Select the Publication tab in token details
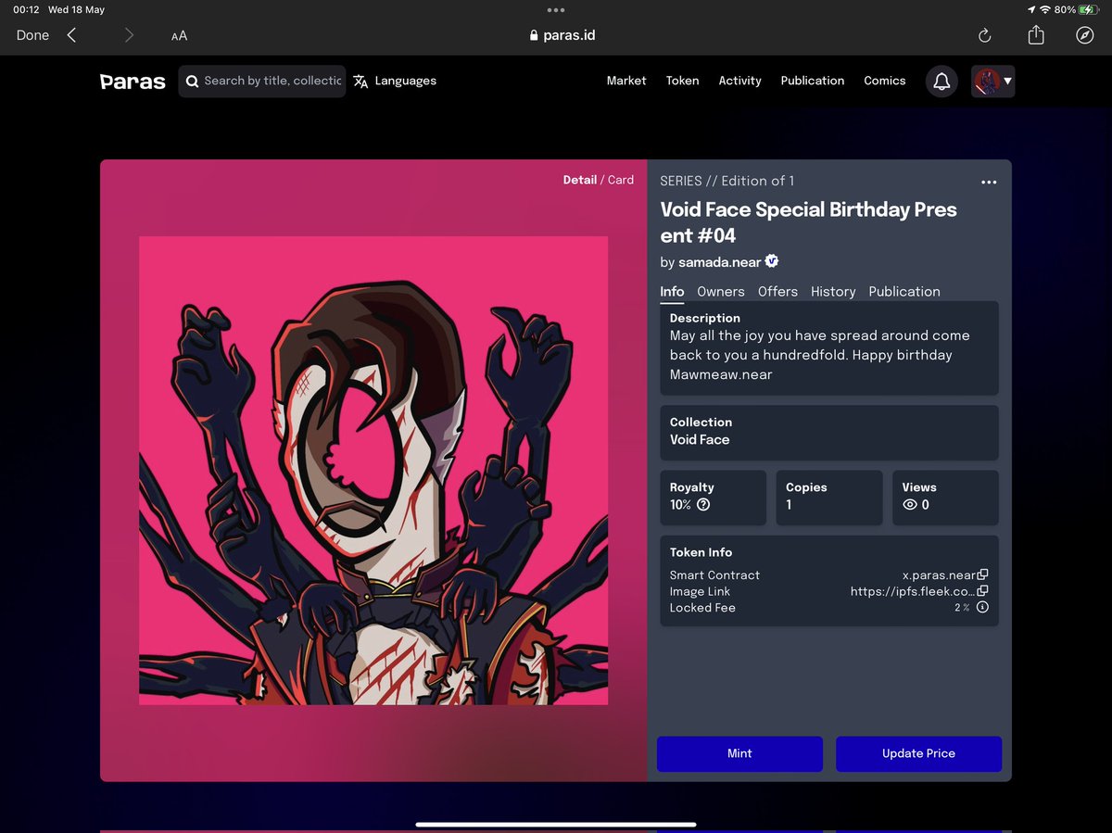 [x=904, y=292]
